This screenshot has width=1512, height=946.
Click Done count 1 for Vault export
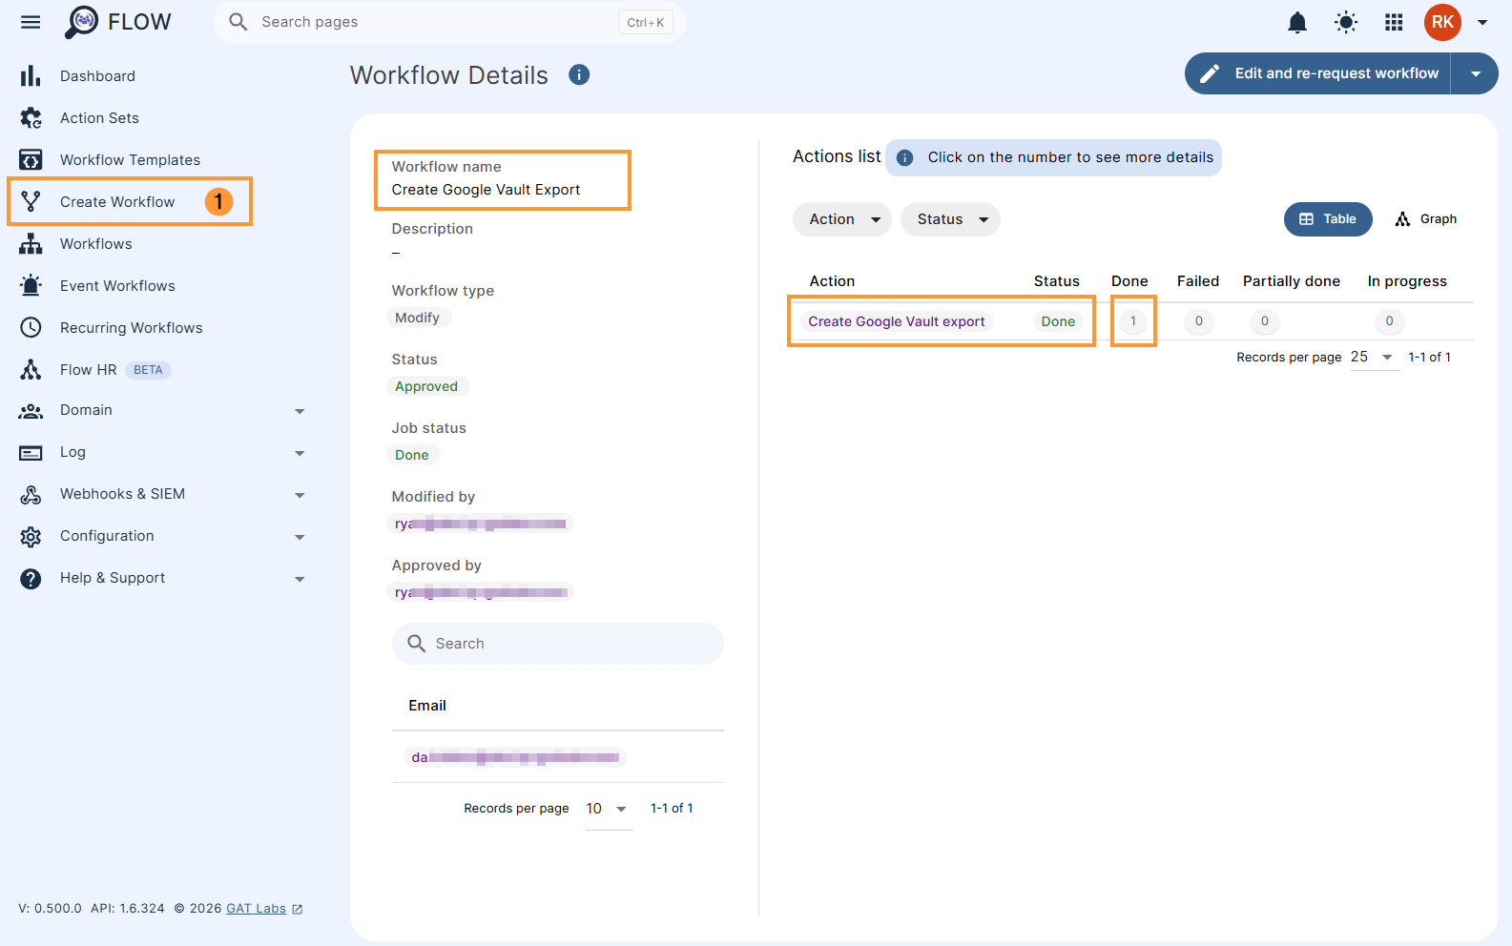pyautogui.click(x=1133, y=321)
